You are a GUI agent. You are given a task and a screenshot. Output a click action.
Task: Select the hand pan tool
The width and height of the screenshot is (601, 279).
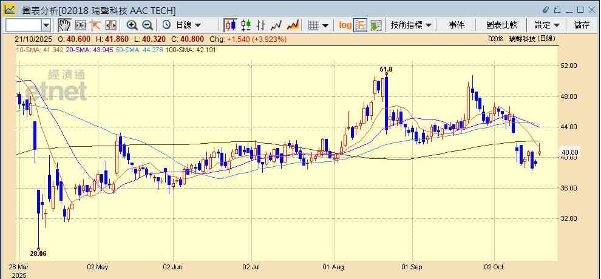[64, 25]
